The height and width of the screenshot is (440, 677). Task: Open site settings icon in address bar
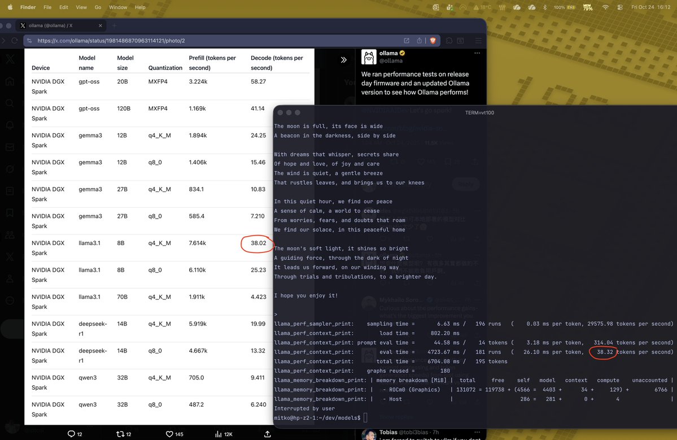29,41
